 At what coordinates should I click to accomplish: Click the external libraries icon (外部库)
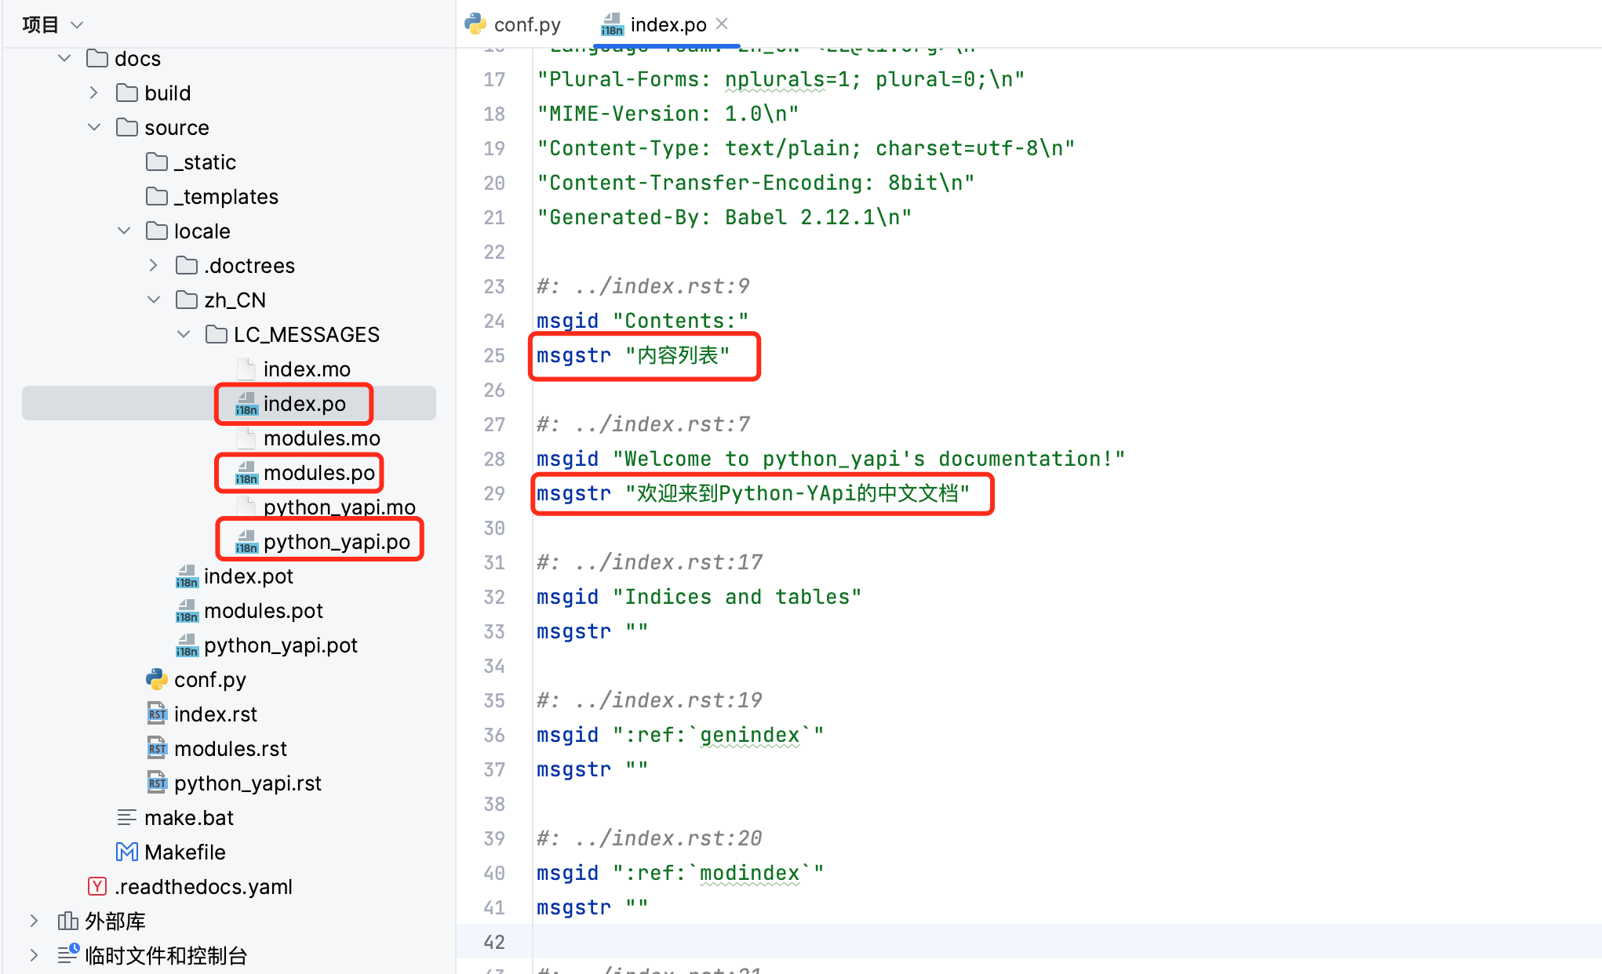click(x=68, y=921)
